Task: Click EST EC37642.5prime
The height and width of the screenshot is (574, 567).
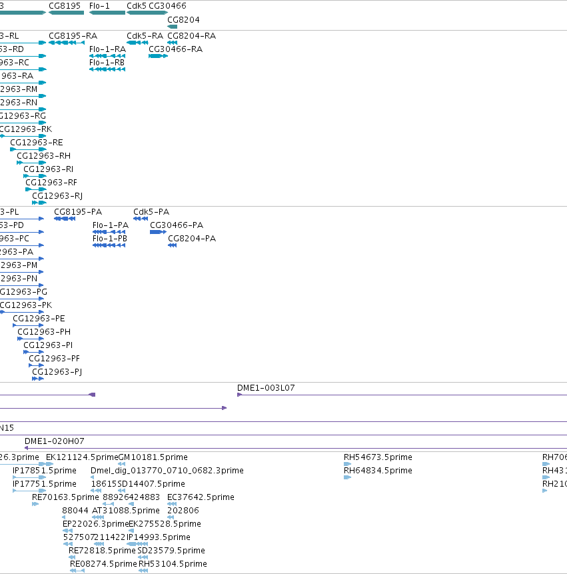Action: click(x=172, y=504)
